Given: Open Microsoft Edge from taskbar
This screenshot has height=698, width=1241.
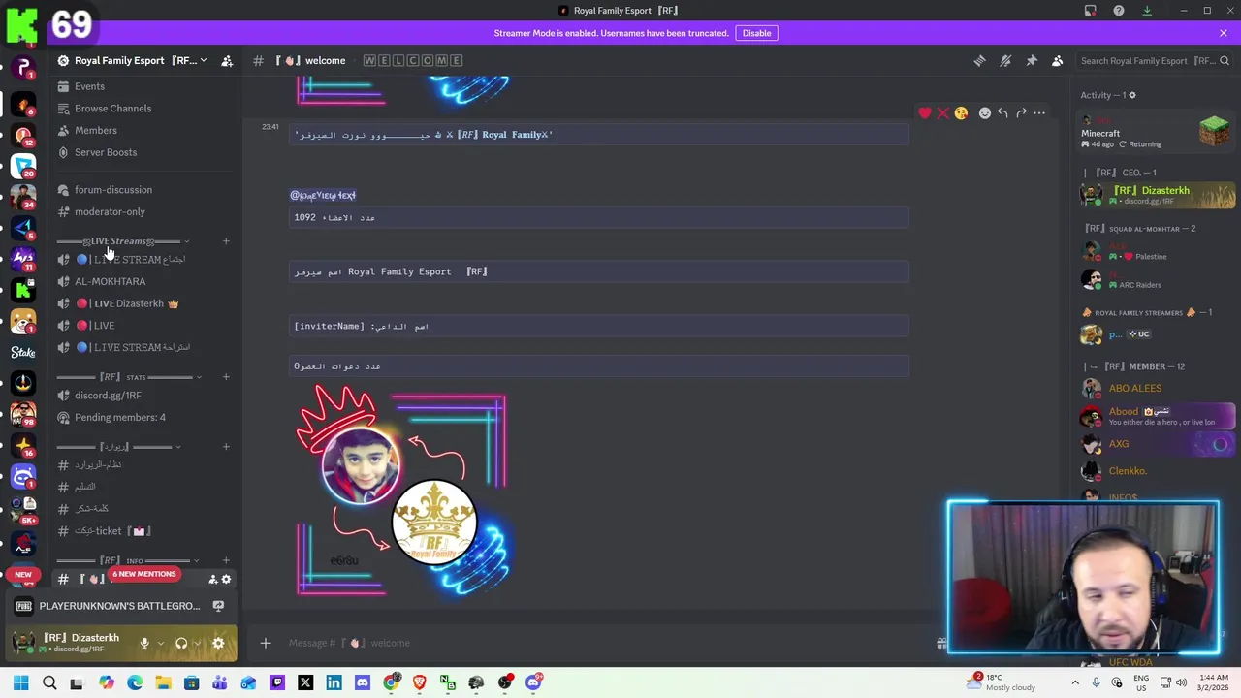Looking at the screenshot, I should [135, 682].
